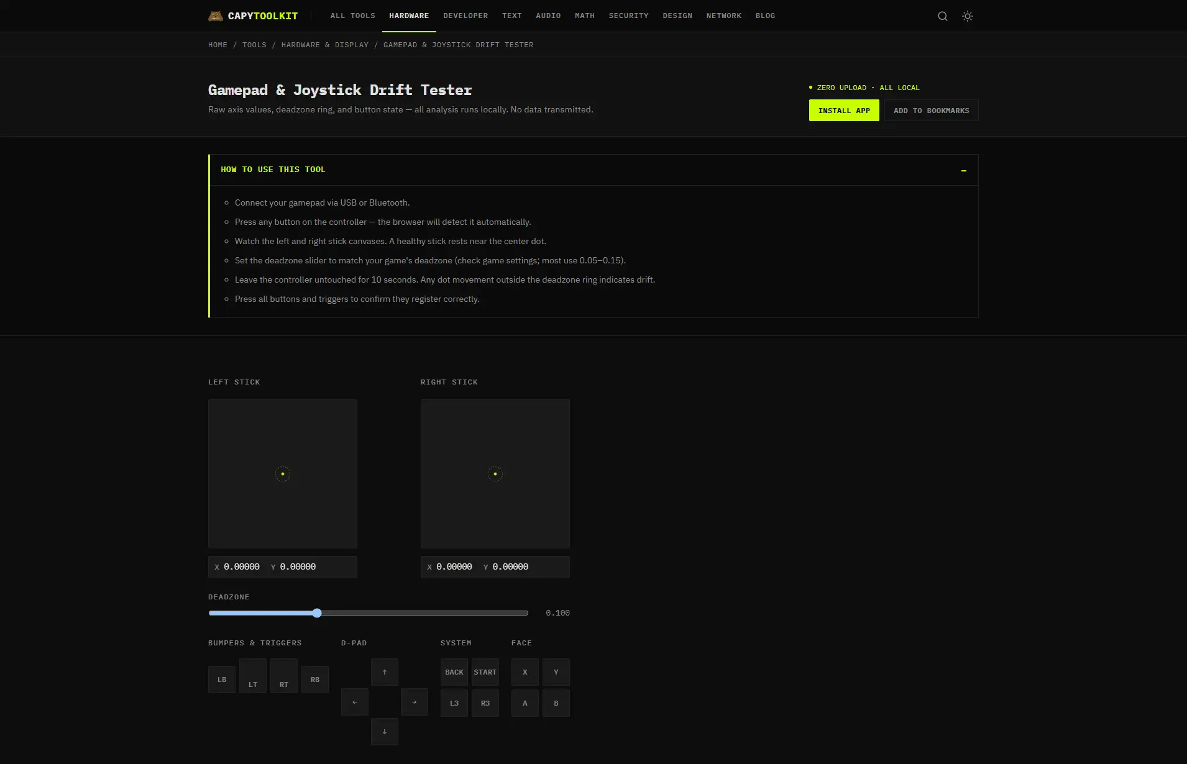1187x764 pixels.
Task: Click the RT trigger indicator
Action: coord(284,676)
